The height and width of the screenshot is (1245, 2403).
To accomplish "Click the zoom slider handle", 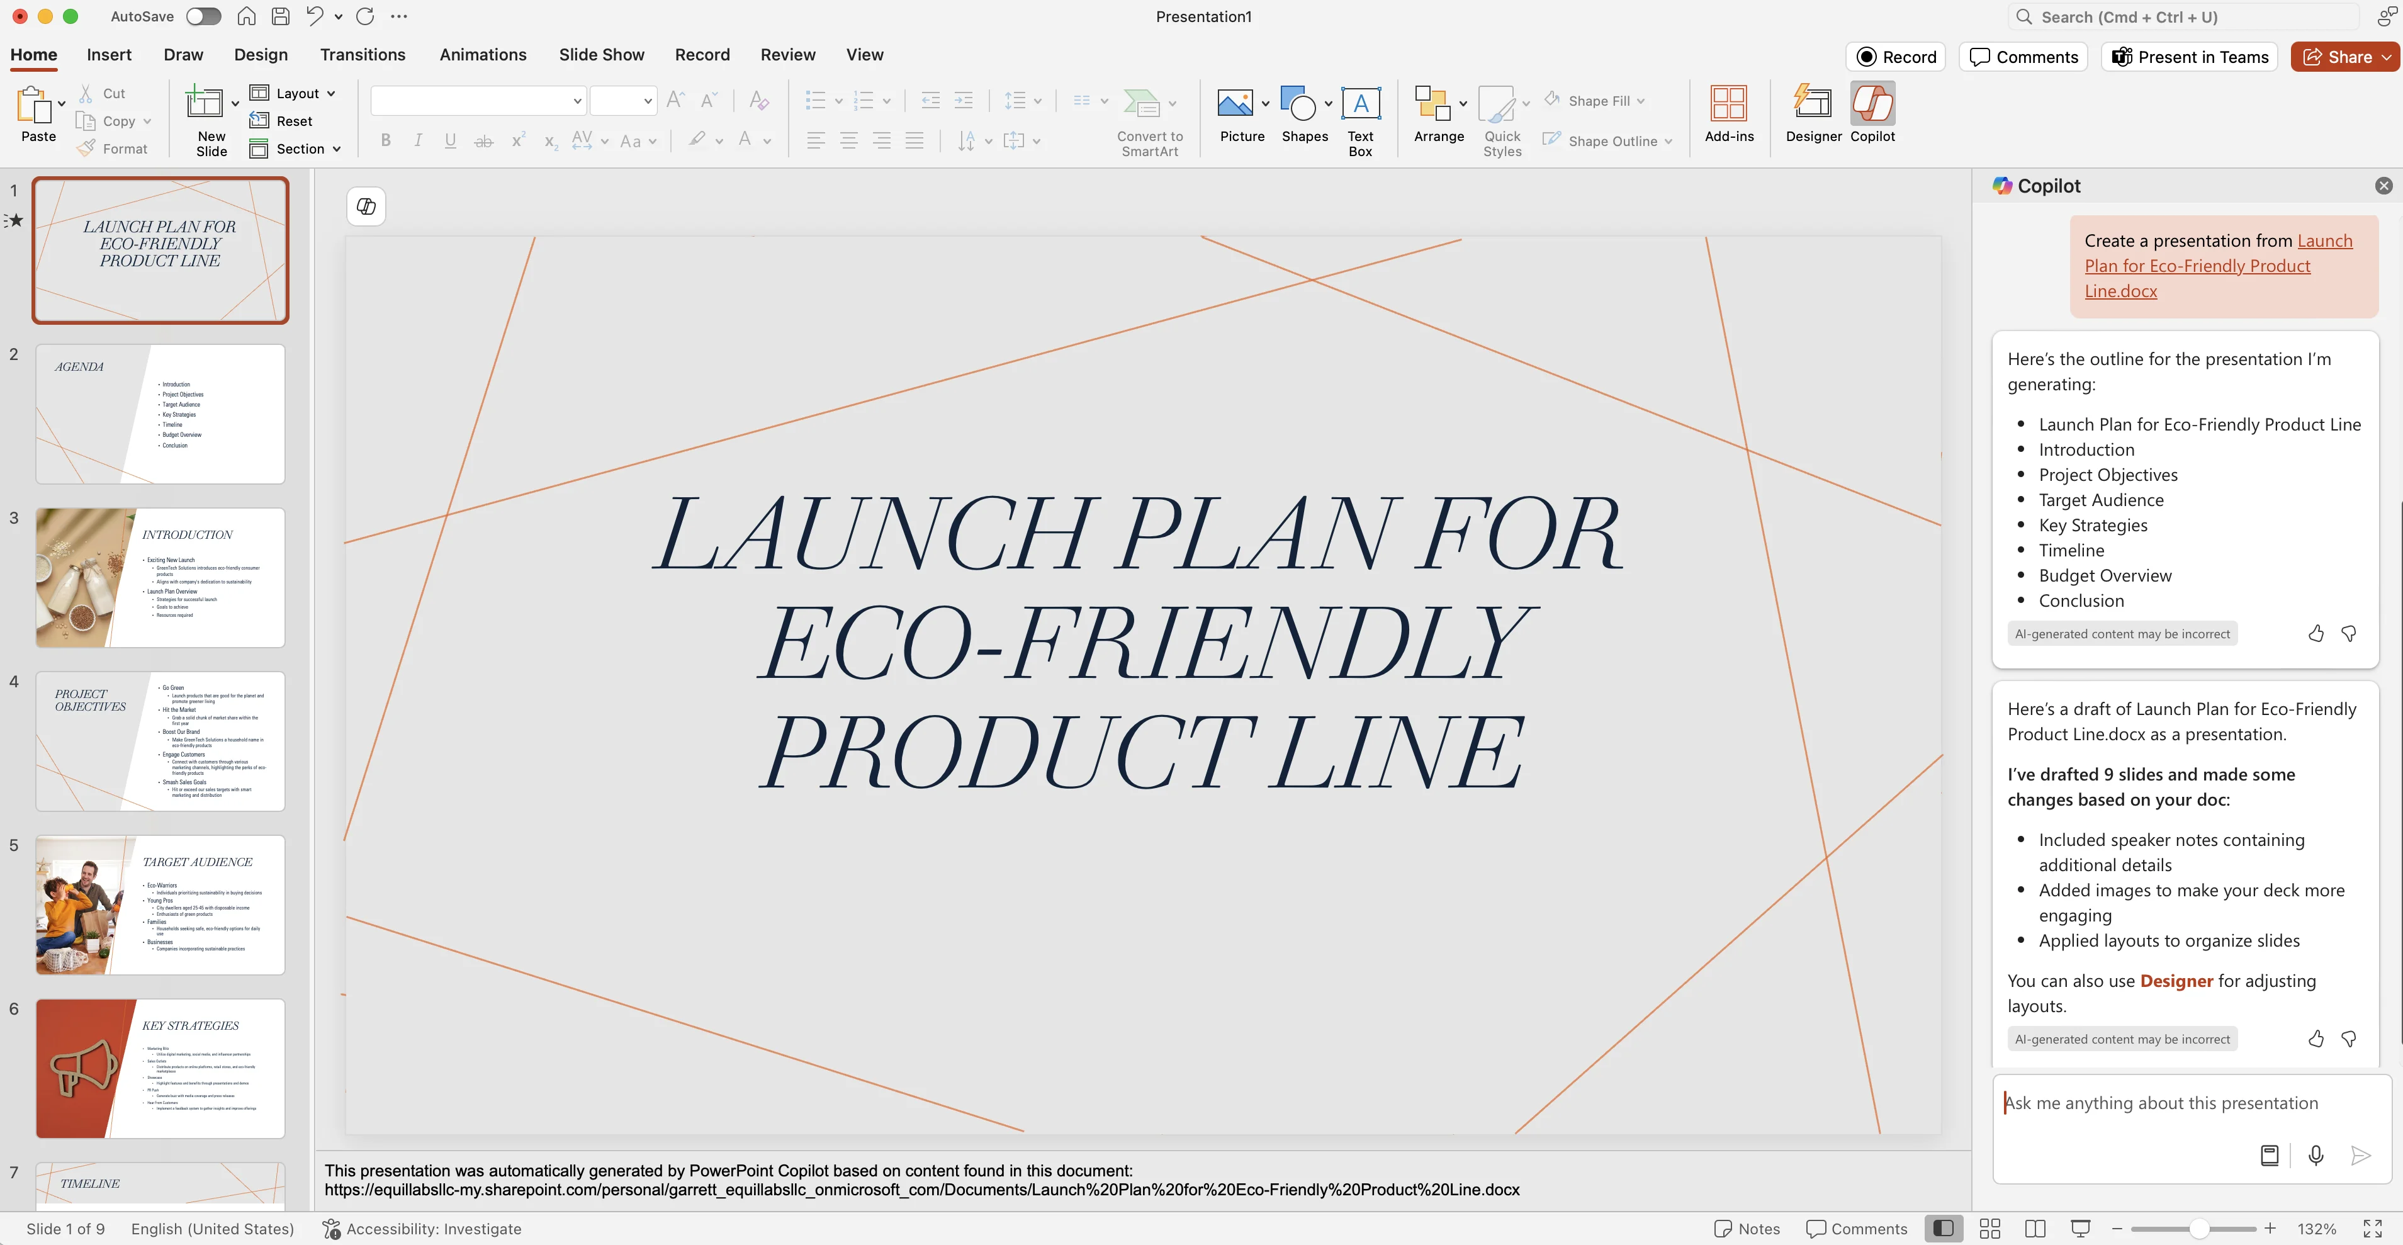I will (x=2198, y=1228).
